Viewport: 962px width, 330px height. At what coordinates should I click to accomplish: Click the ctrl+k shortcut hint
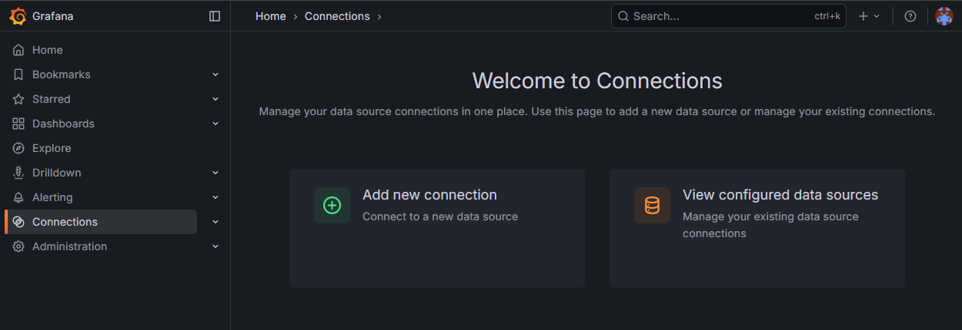tap(827, 16)
